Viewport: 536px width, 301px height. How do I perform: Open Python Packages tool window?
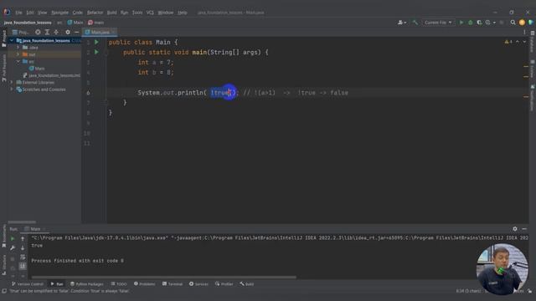(87, 284)
